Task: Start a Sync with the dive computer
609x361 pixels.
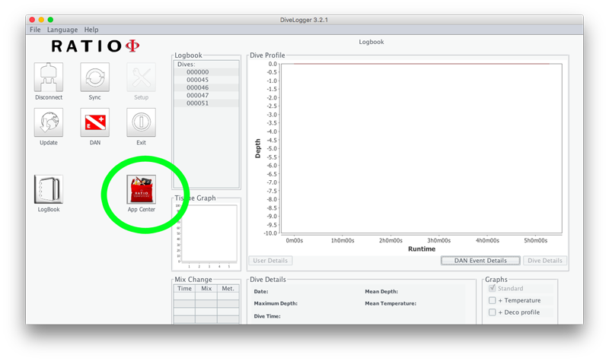Action: coord(94,78)
